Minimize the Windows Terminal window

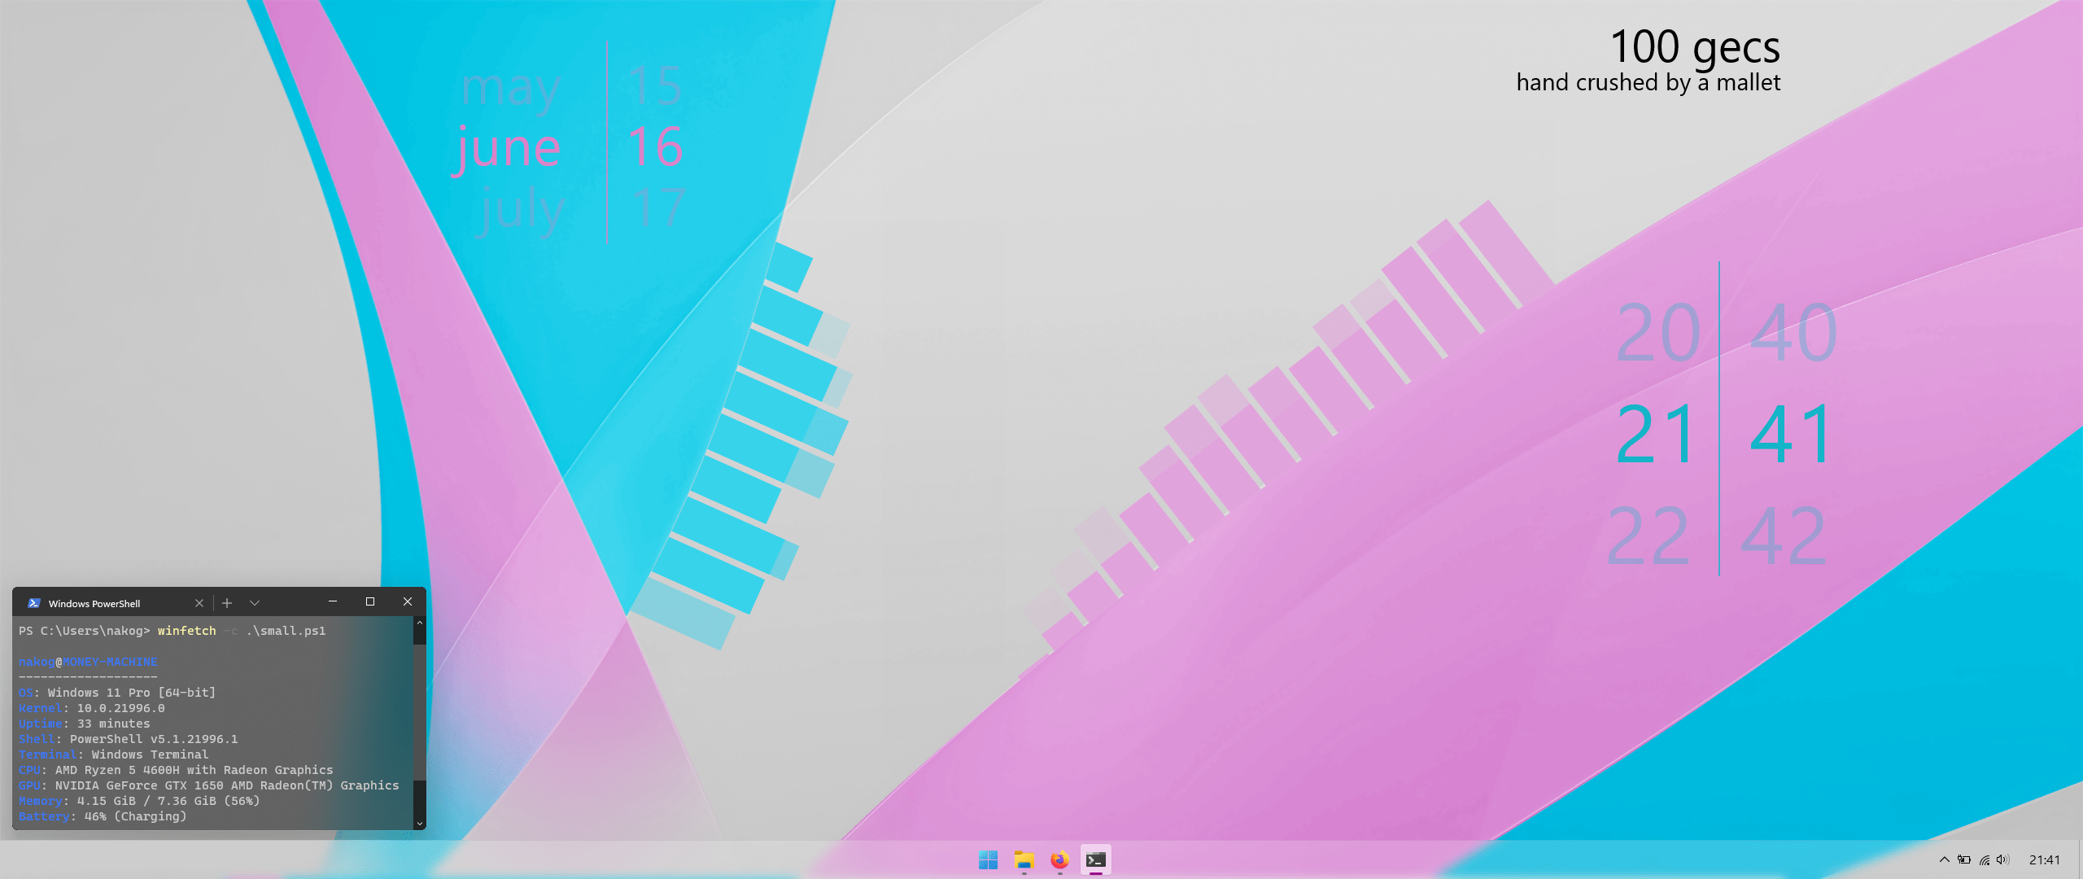click(x=333, y=601)
